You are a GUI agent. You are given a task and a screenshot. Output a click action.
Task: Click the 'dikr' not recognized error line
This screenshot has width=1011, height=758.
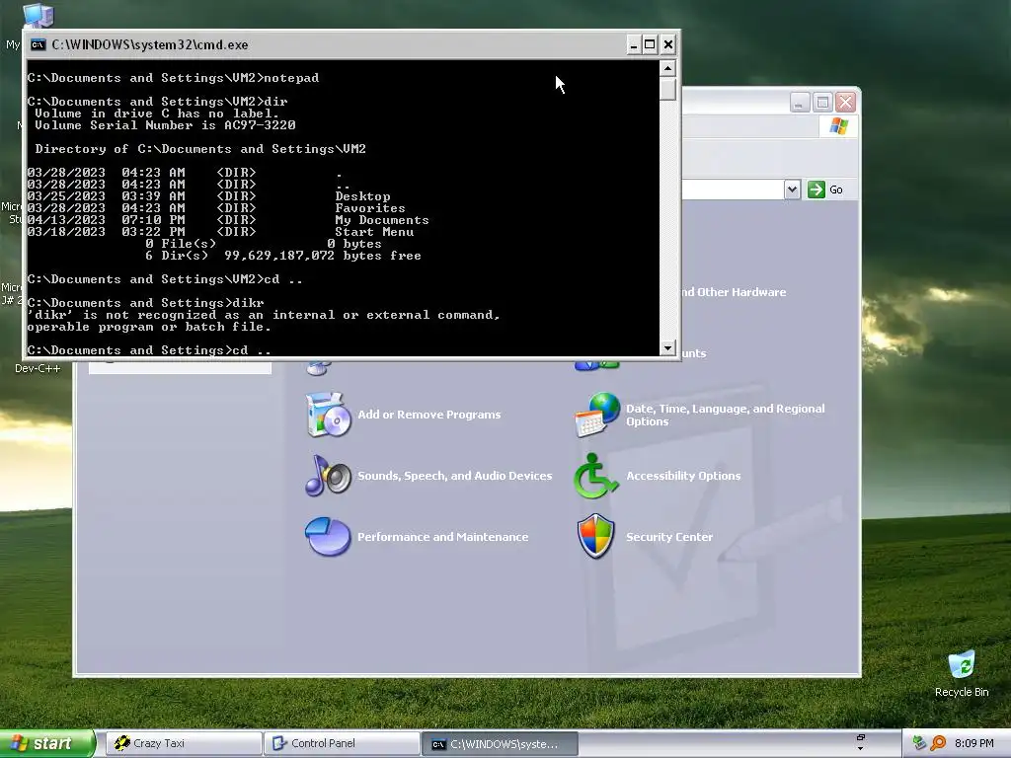point(263,315)
